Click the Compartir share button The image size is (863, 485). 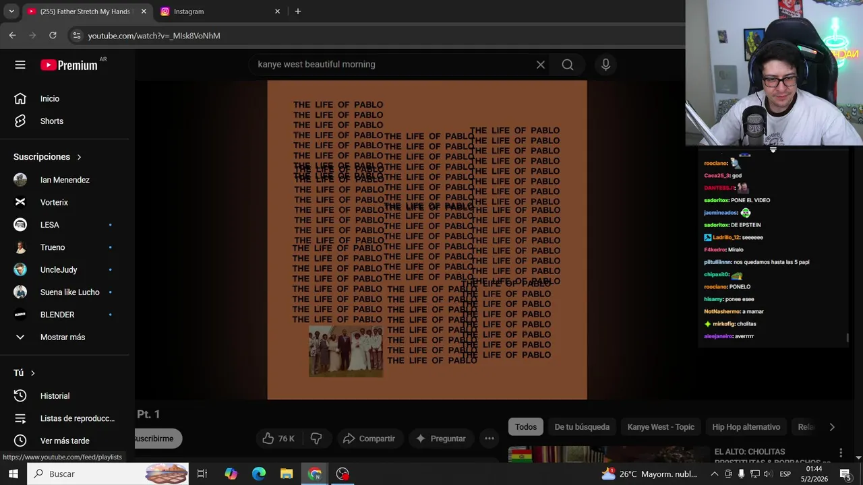[369, 439]
